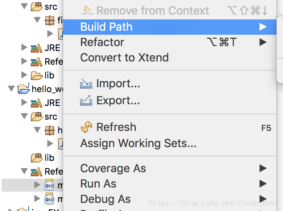Open the Debug As submenu
The height and width of the screenshot is (211, 283).
click(105, 199)
